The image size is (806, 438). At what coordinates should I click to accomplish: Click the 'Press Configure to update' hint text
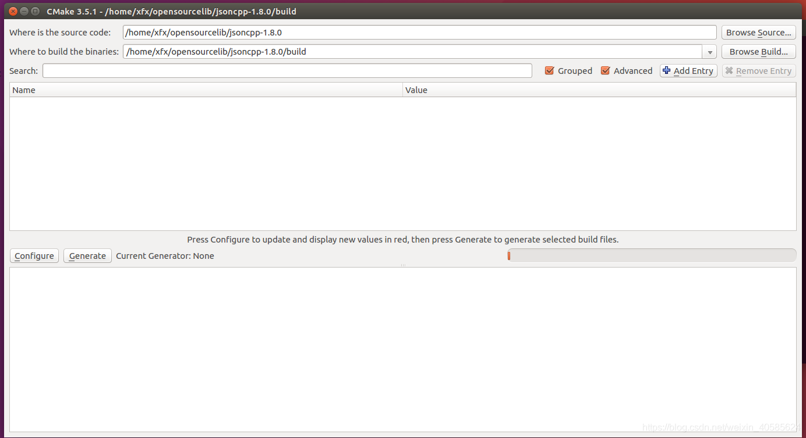pos(403,240)
